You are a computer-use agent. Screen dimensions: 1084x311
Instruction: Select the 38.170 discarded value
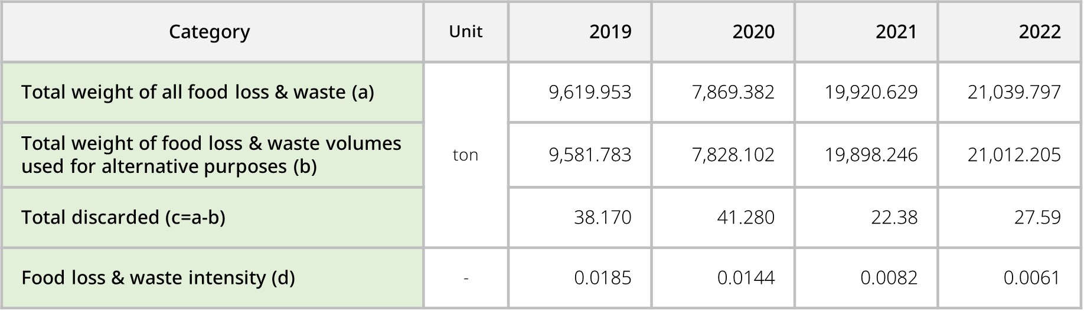[602, 218]
